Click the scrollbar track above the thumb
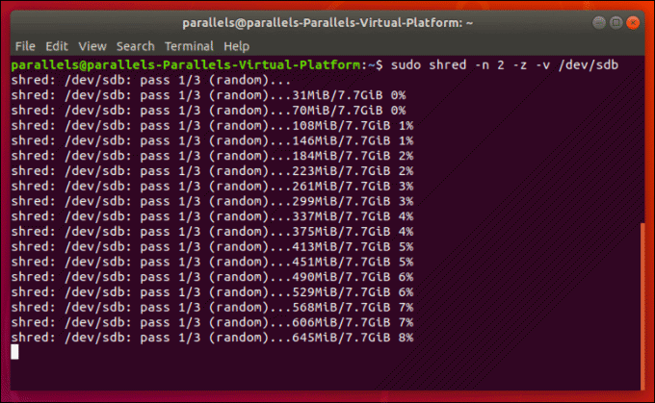 point(642,139)
